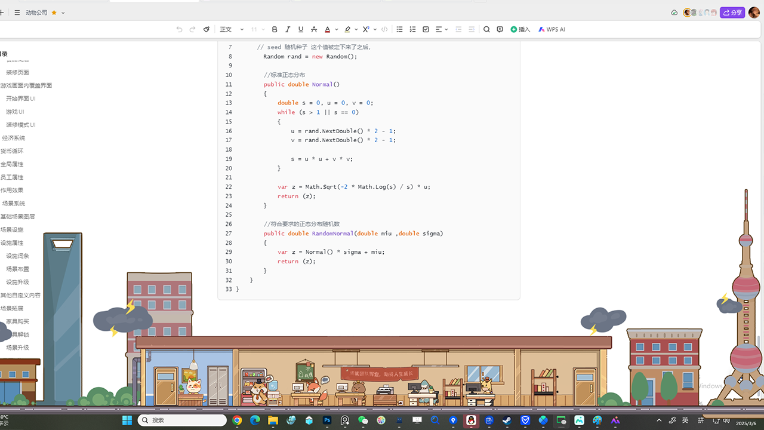The height and width of the screenshot is (430, 764).
Task: Open the 正文 paragraph style dropdown
Action: tap(232, 29)
